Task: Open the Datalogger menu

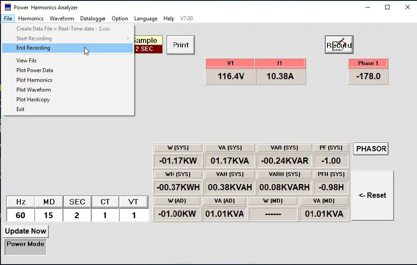Action: click(x=93, y=18)
